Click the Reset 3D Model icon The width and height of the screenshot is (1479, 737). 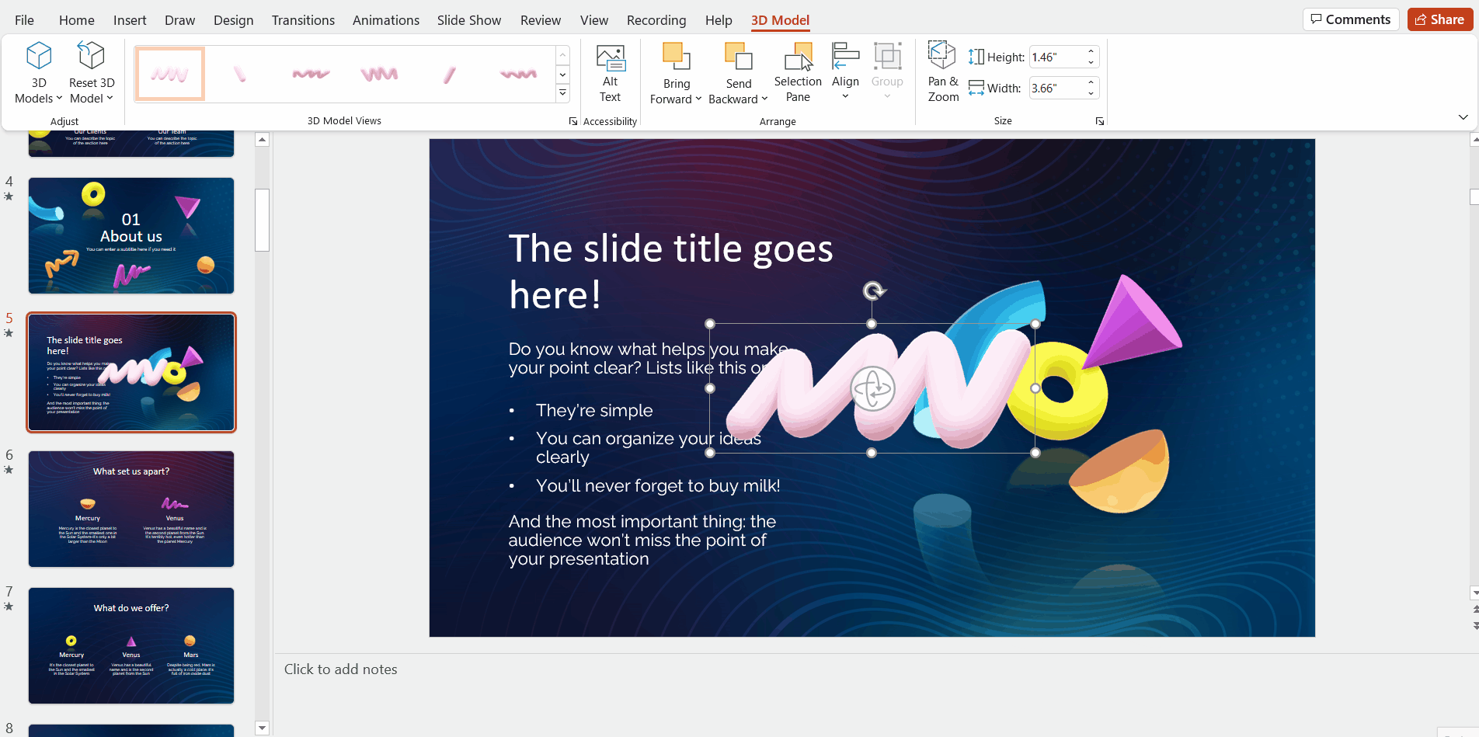coord(91,57)
